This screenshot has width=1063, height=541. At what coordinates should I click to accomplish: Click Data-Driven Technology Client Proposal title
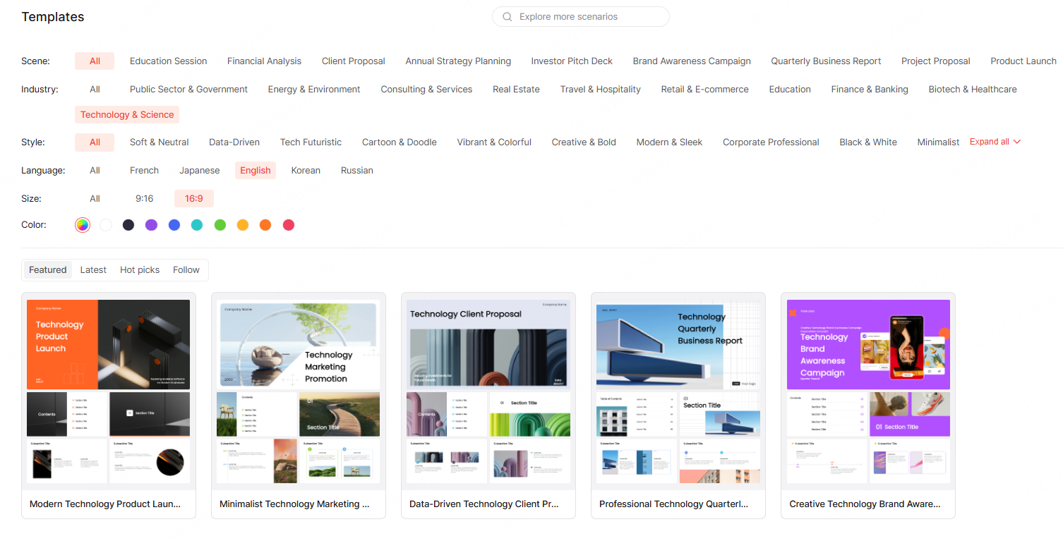pos(484,504)
